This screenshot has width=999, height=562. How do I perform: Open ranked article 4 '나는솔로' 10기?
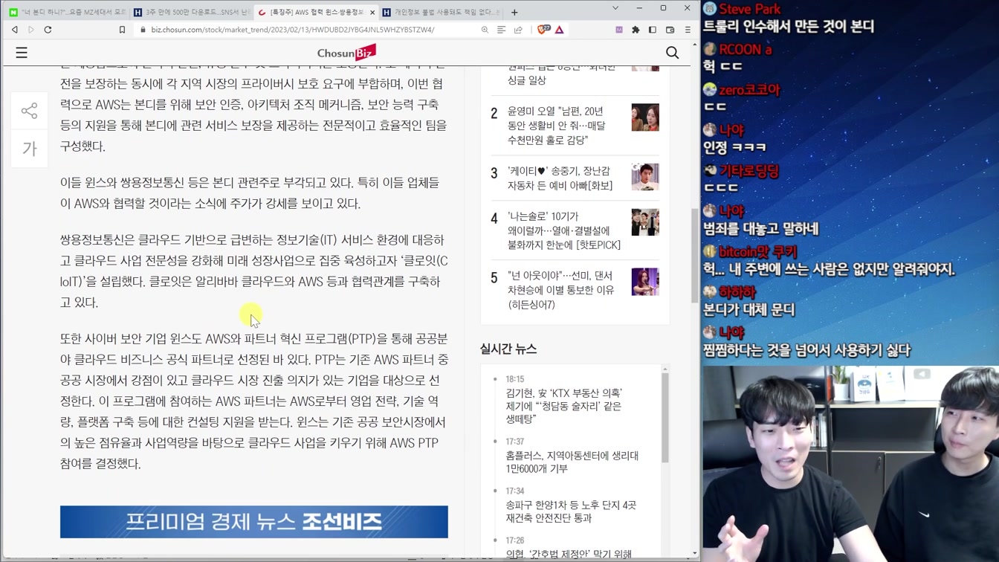tap(564, 230)
